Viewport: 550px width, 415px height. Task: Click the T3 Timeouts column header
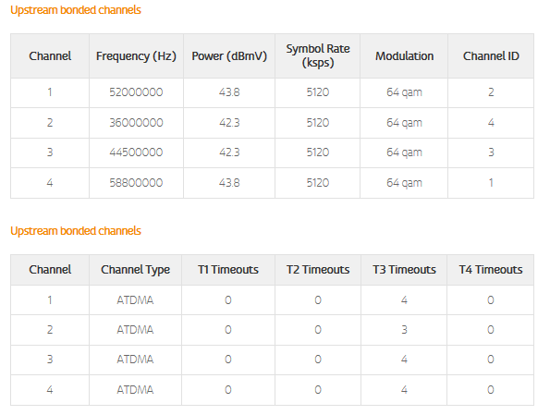(404, 270)
